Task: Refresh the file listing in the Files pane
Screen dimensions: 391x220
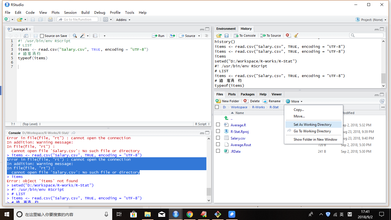Action: tap(382, 101)
